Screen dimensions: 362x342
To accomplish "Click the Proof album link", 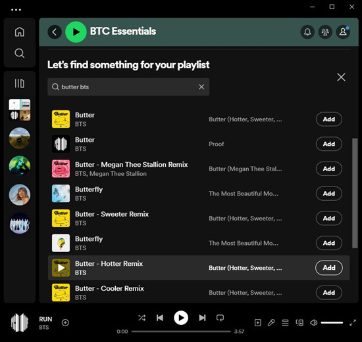I will pyautogui.click(x=217, y=144).
